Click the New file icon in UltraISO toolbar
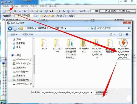137x104 pixels. [4, 11]
